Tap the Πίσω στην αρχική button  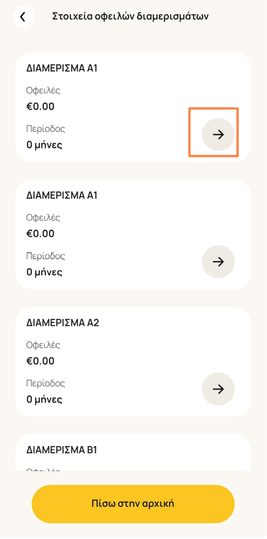(x=133, y=504)
